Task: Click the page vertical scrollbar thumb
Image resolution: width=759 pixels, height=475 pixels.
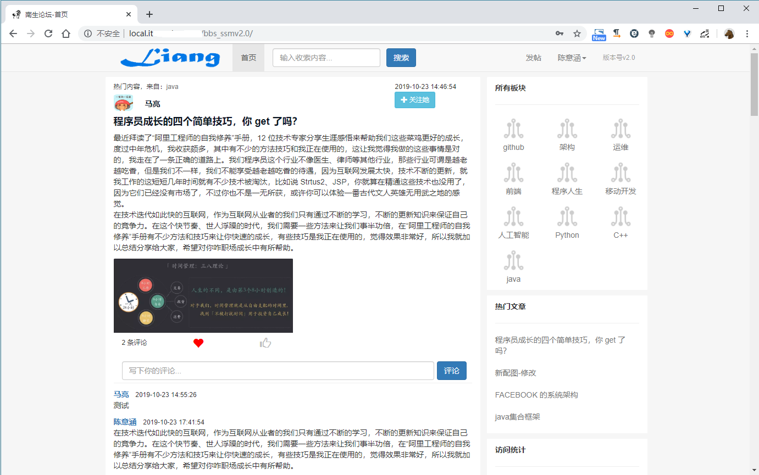Action: [754, 85]
